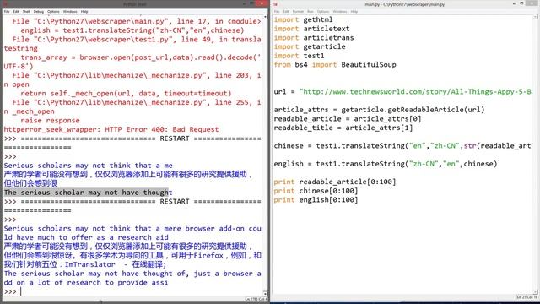Minimize the Python Shell window
This screenshot has height=304, width=540.
click(244, 3)
